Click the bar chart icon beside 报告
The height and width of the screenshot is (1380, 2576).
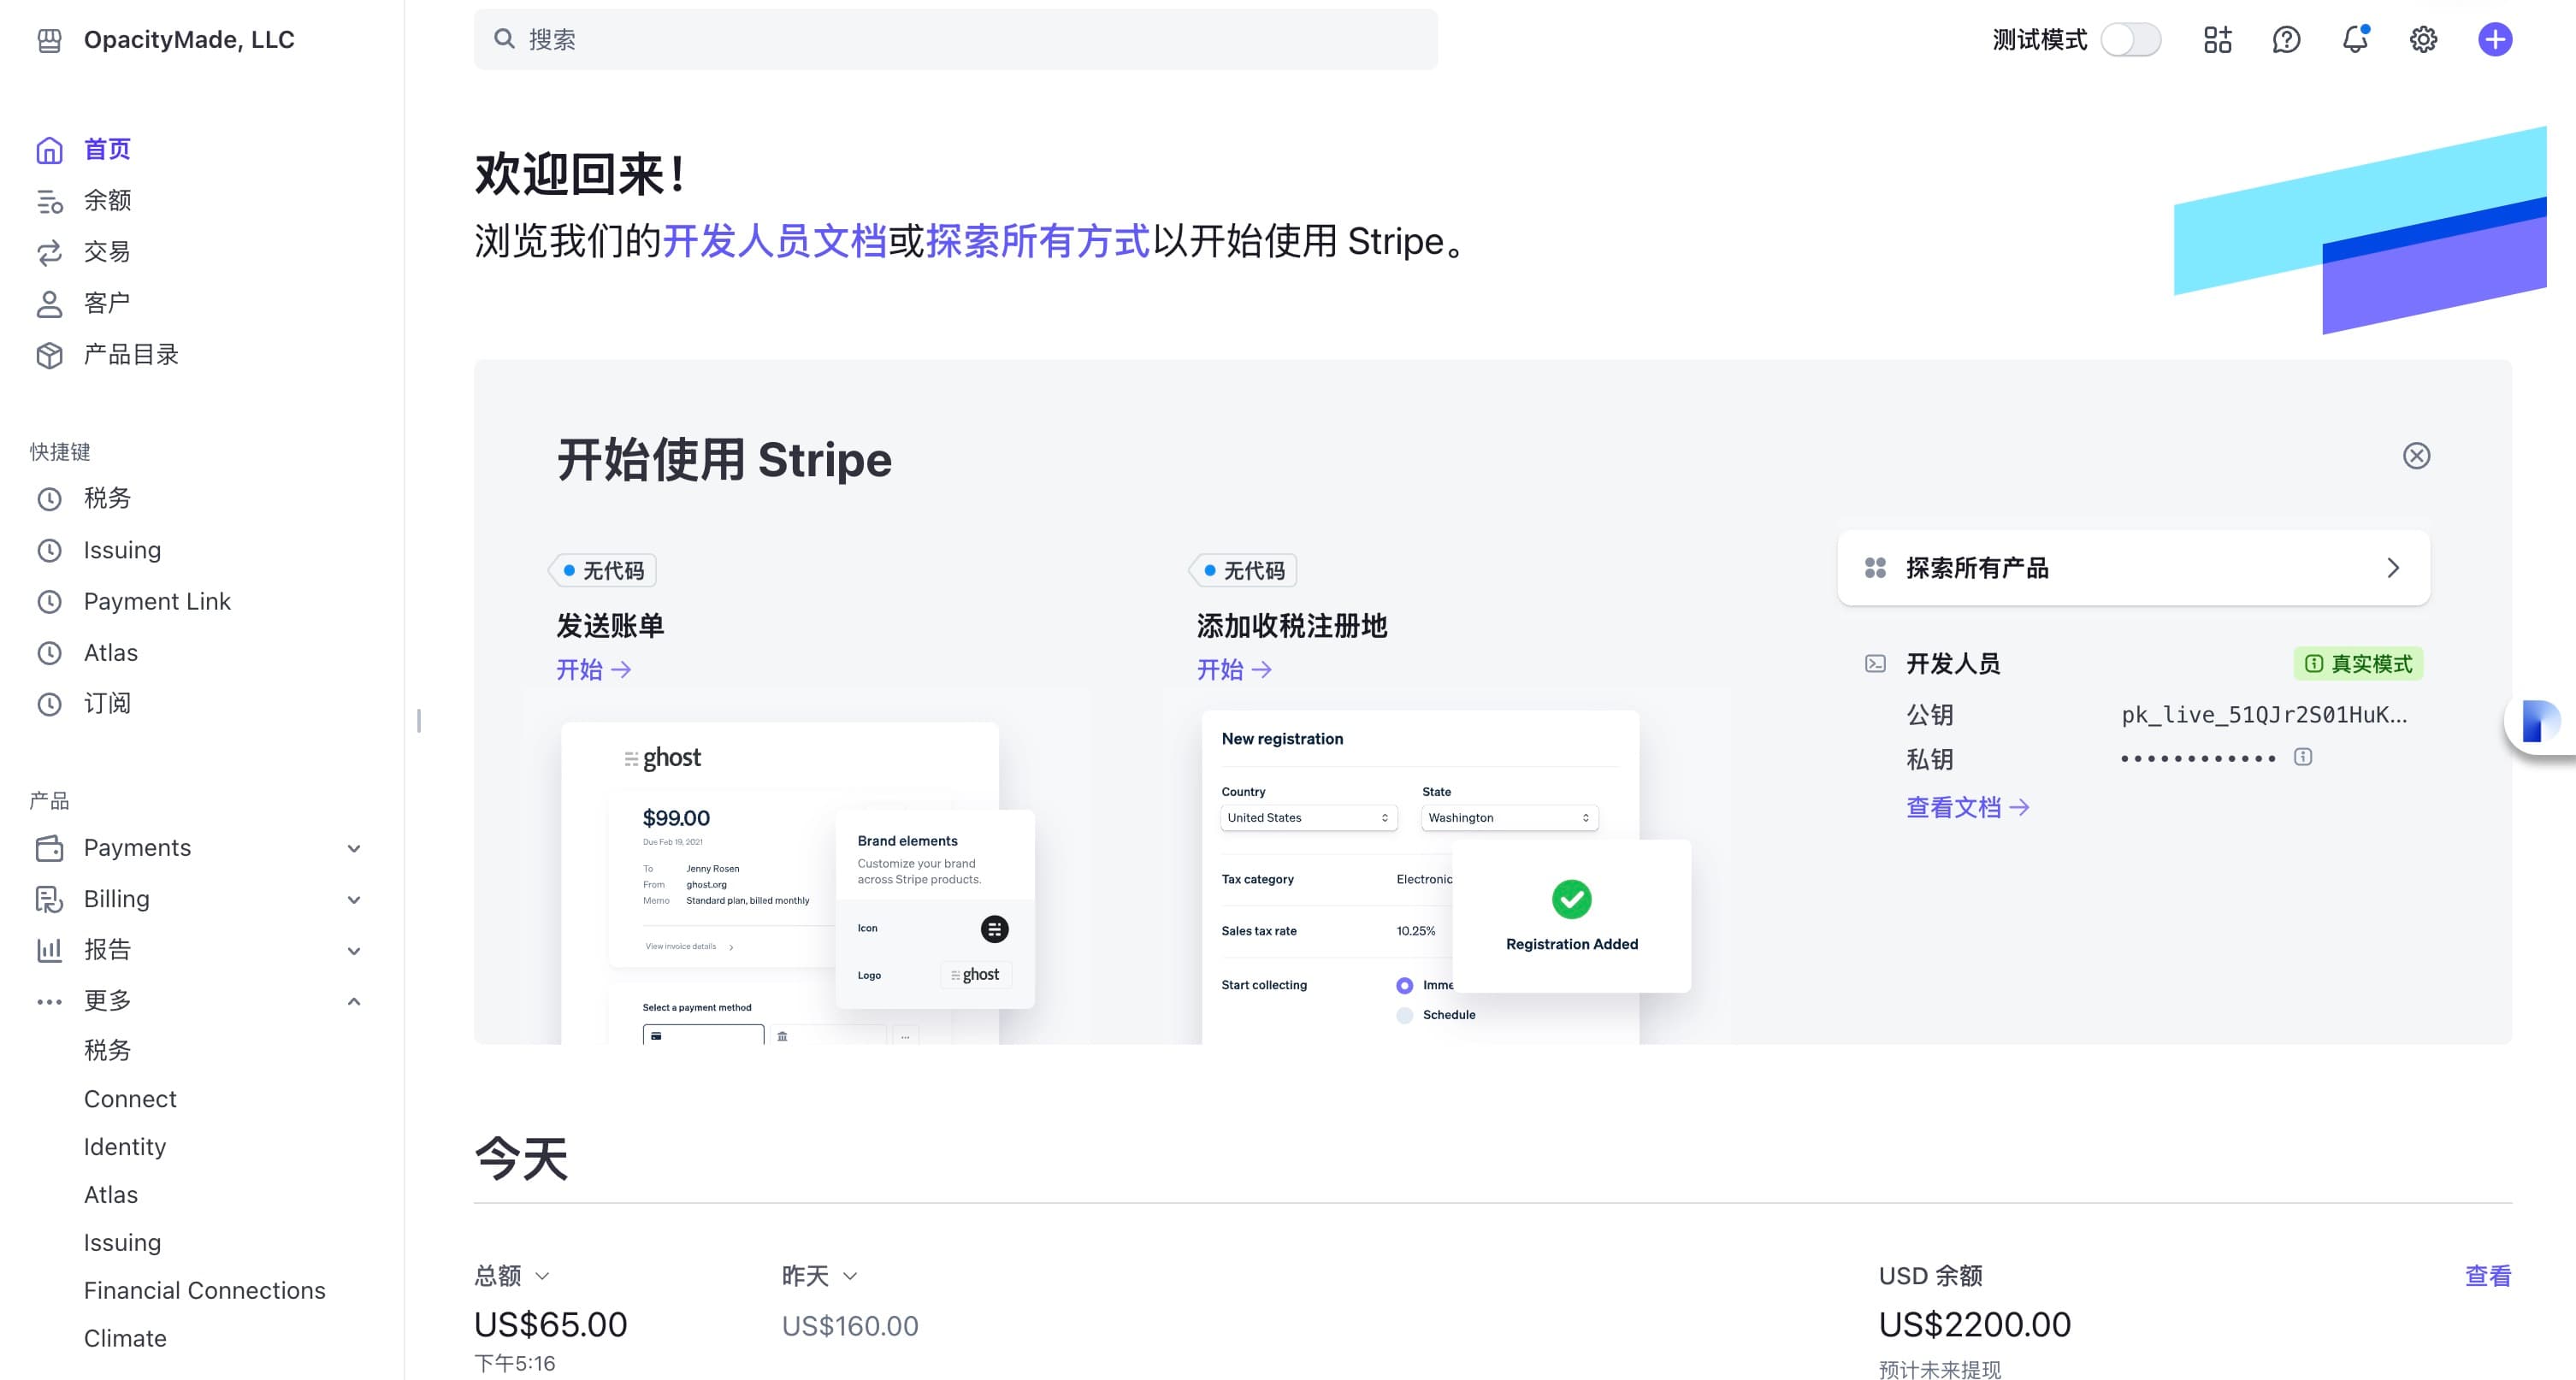click(x=49, y=950)
